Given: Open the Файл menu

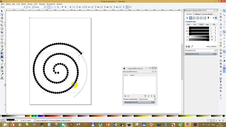Looking at the screenshot, I should pyautogui.click(x=2, y=4).
